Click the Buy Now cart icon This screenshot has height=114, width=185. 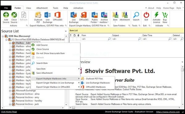tap(165, 15)
